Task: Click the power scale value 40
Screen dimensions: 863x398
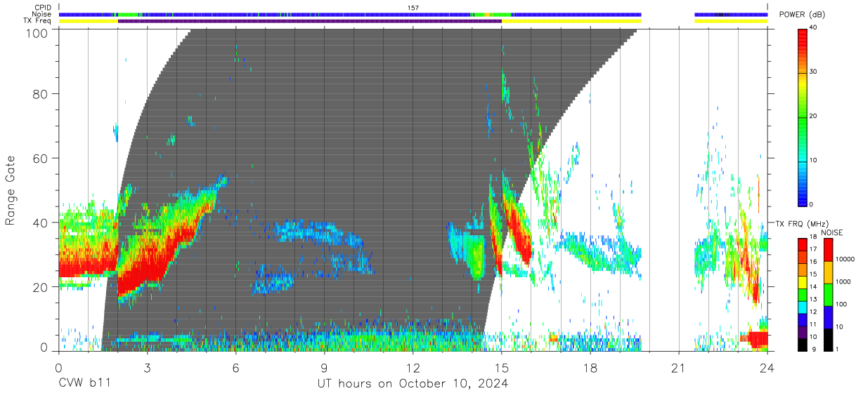Action: (814, 28)
